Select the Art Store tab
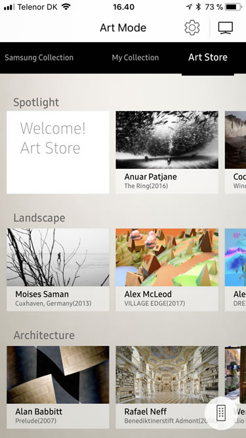246x438 pixels. tap(208, 57)
